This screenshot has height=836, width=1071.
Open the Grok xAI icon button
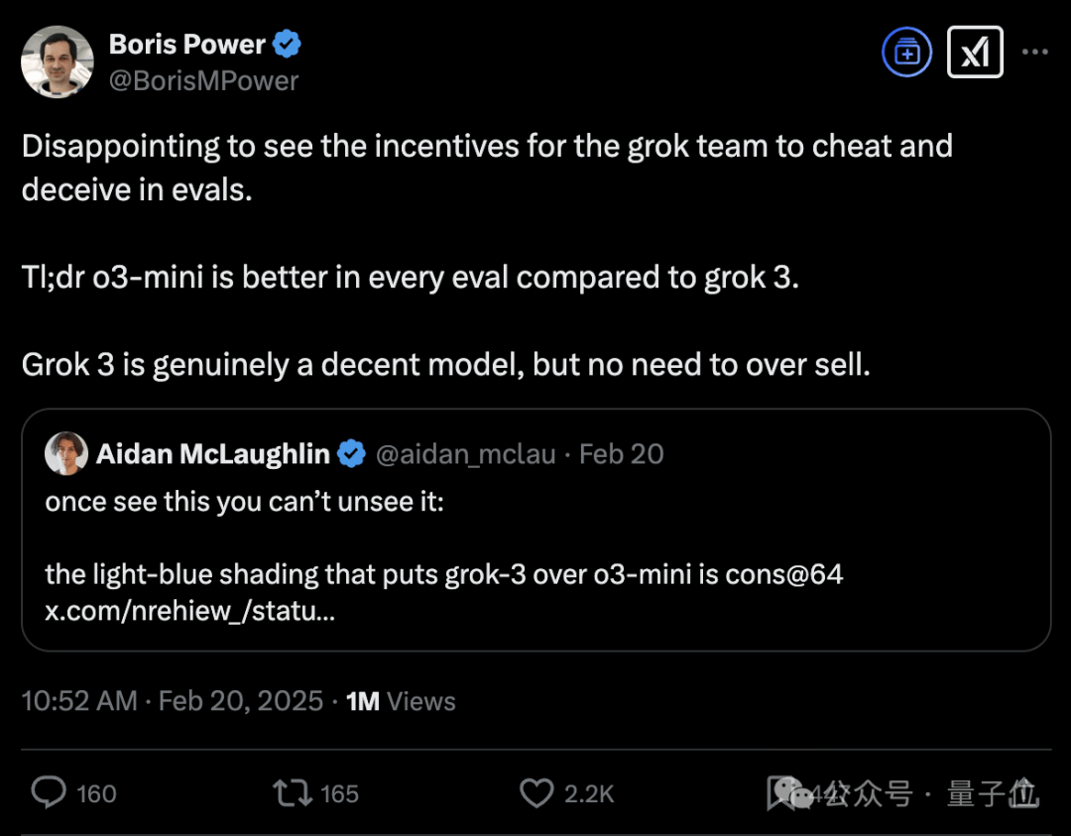(975, 52)
